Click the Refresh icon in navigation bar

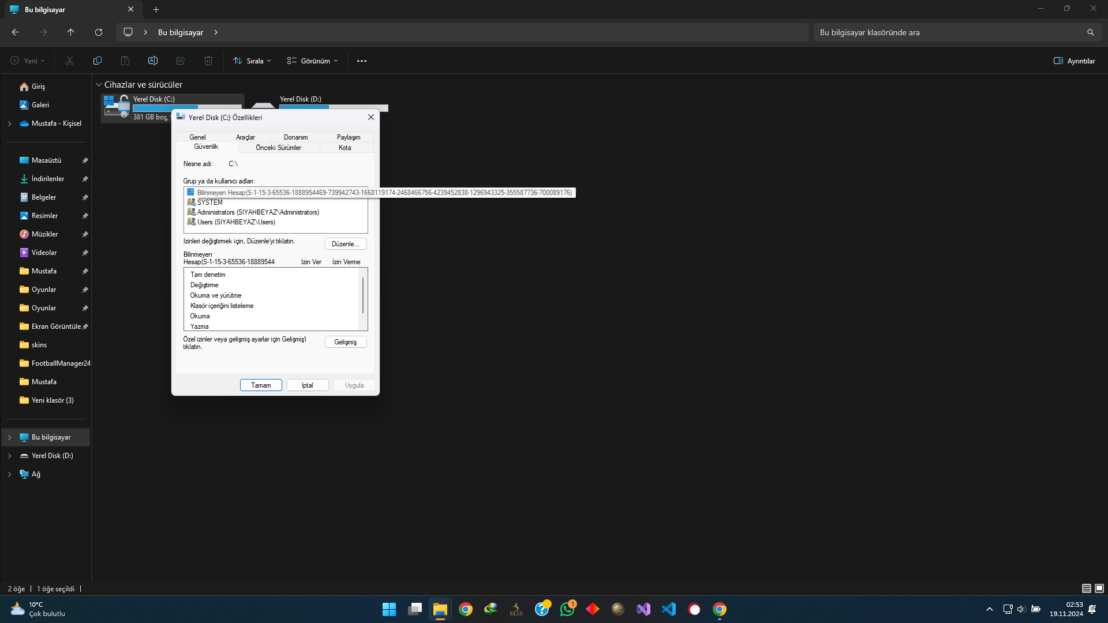tap(99, 32)
